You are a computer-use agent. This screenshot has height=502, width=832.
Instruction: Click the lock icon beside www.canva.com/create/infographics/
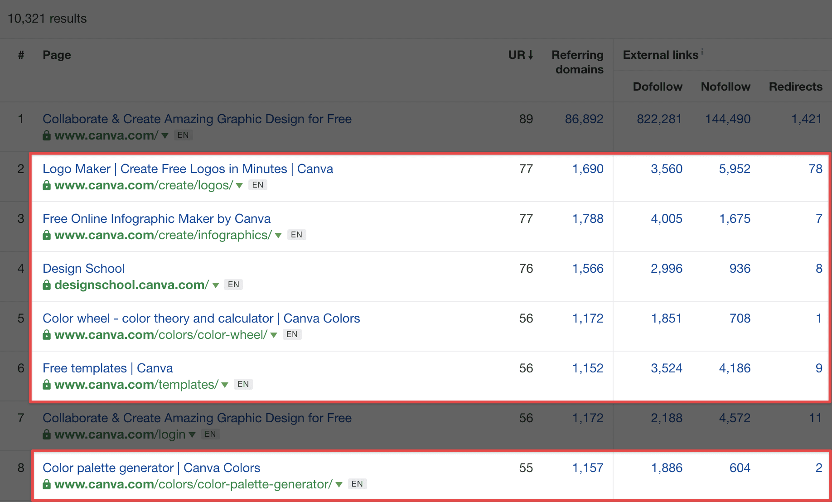46,235
